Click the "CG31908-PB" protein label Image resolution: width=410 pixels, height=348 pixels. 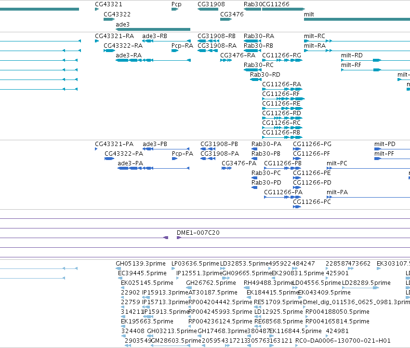point(219,144)
